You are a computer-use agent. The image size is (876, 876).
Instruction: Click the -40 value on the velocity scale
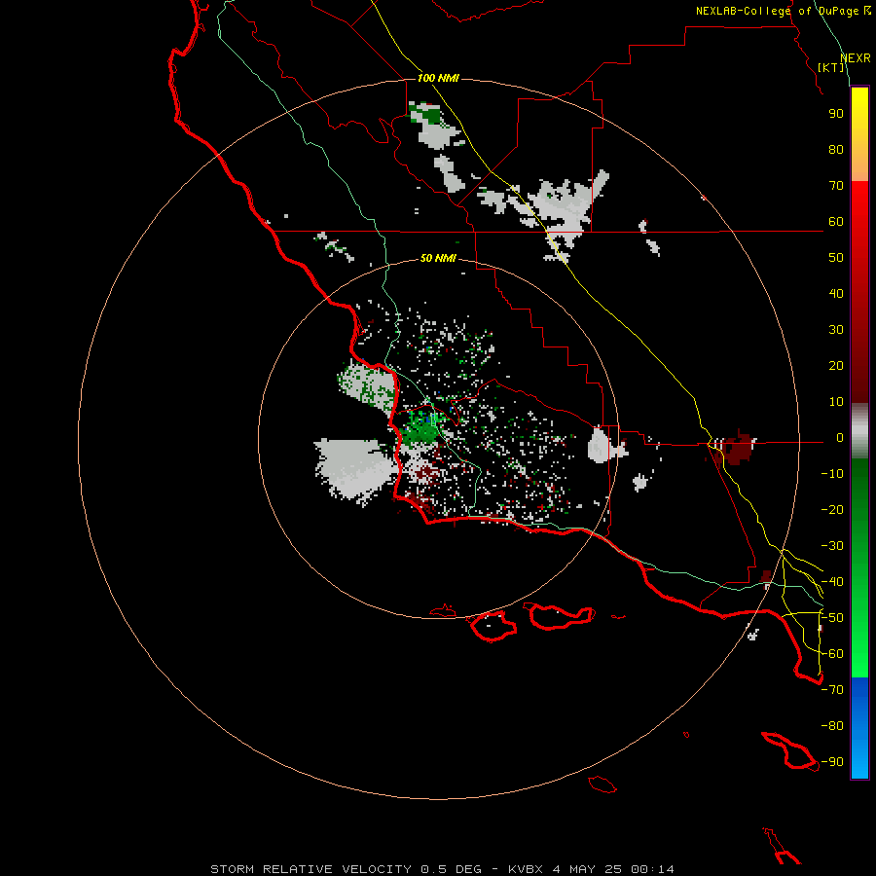click(x=832, y=582)
